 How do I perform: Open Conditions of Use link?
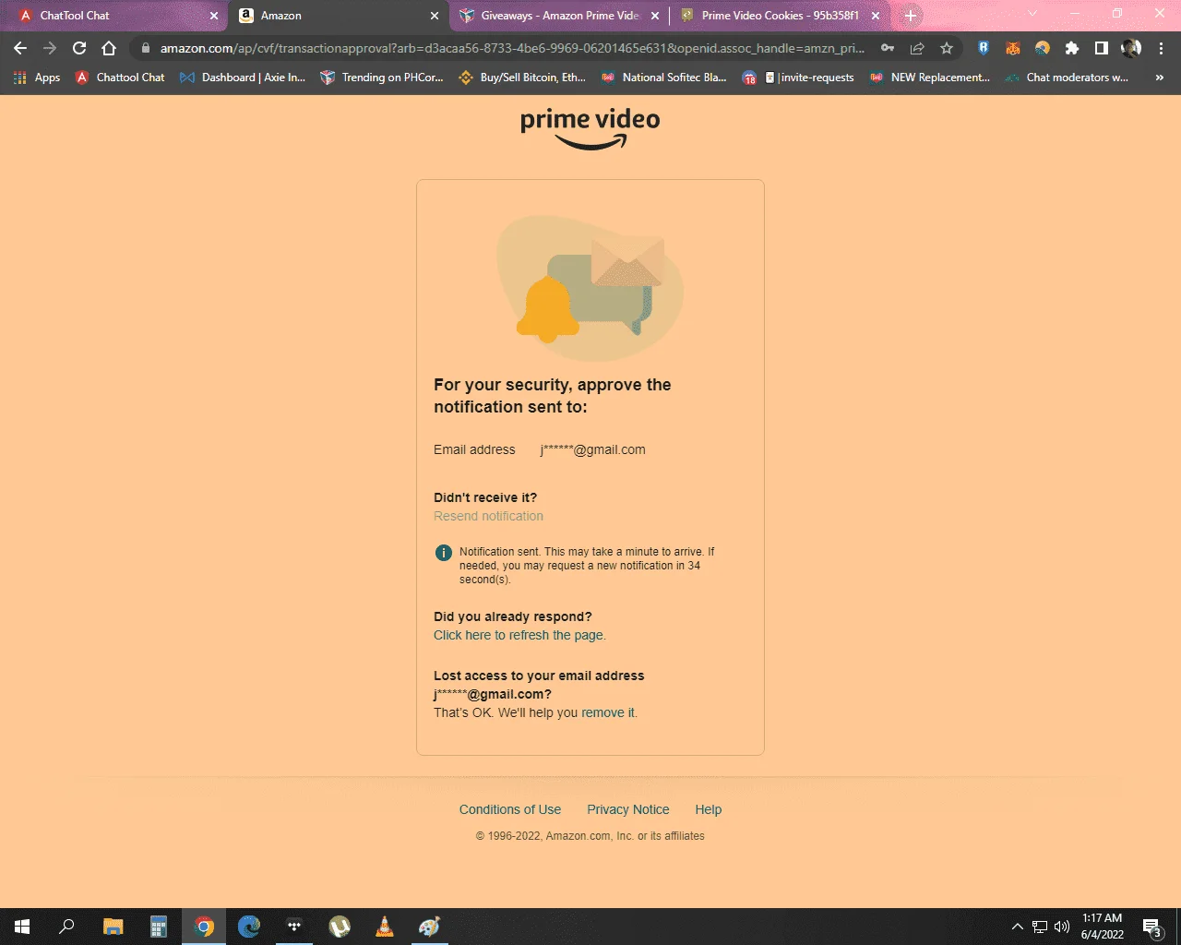point(510,809)
